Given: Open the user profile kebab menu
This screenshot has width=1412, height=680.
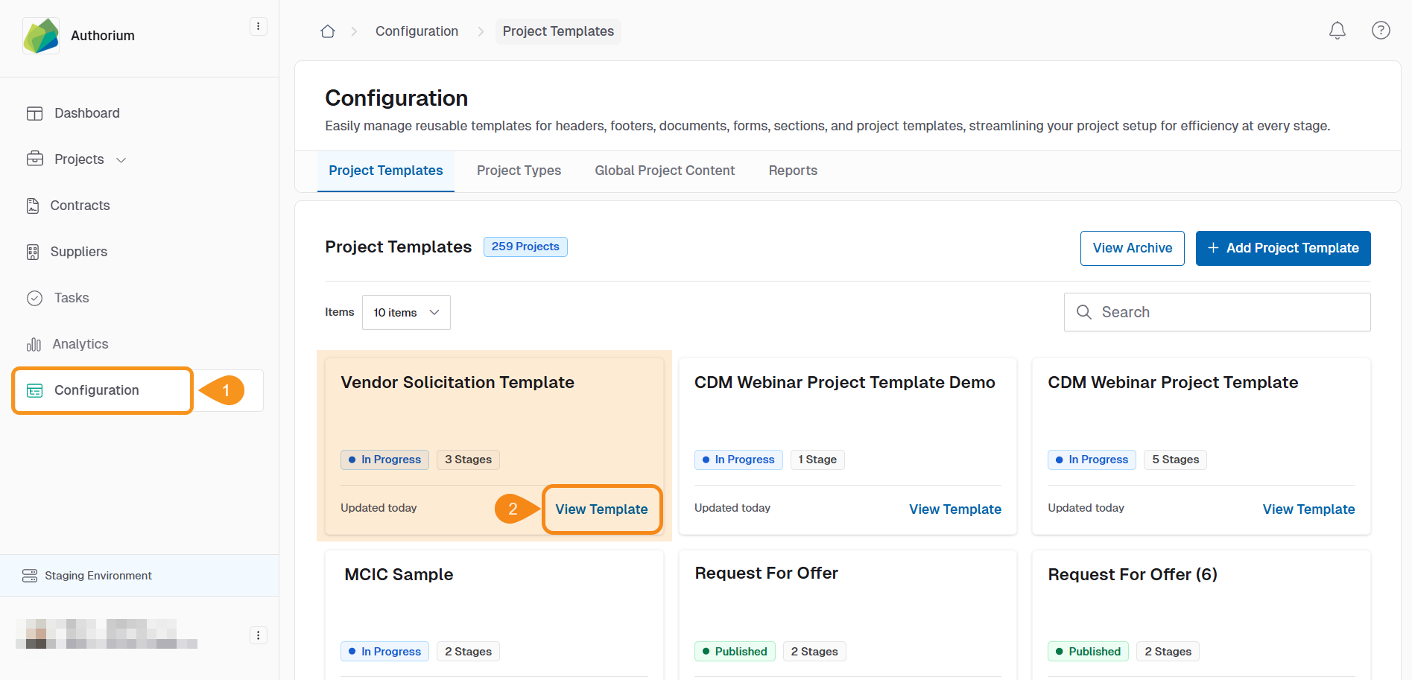Looking at the screenshot, I should pyautogui.click(x=258, y=635).
